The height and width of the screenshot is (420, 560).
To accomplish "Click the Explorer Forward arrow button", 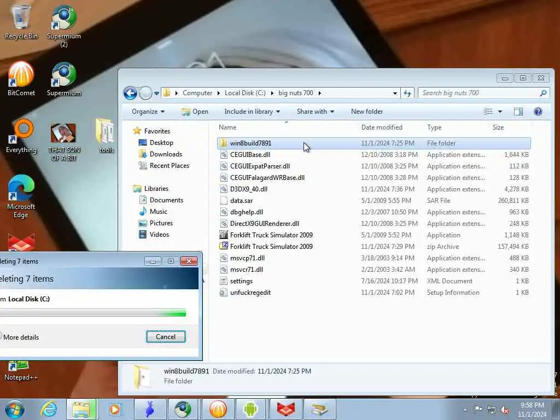I will 145,93.
